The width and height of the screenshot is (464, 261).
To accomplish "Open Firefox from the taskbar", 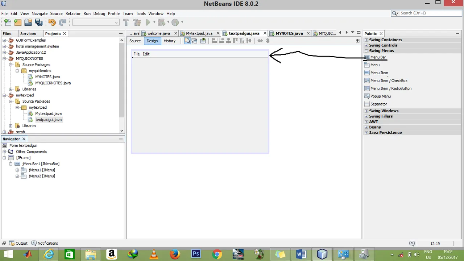I will [x=175, y=254].
